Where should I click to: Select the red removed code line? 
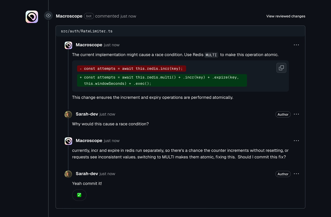(131, 68)
